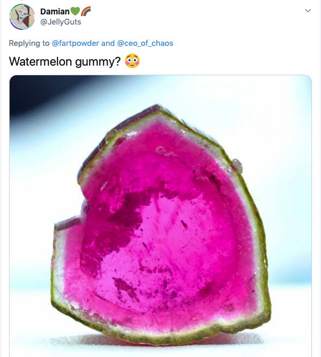Viewport: 321px width, 357px height.
Task: Click the notch step on stone's left side
Action: coord(68,223)
